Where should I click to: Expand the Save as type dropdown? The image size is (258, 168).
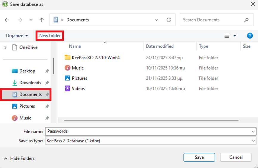(x=253, y=141)
